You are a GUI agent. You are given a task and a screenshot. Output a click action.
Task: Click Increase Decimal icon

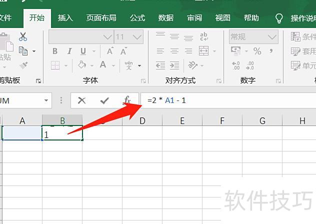[236, 65]
